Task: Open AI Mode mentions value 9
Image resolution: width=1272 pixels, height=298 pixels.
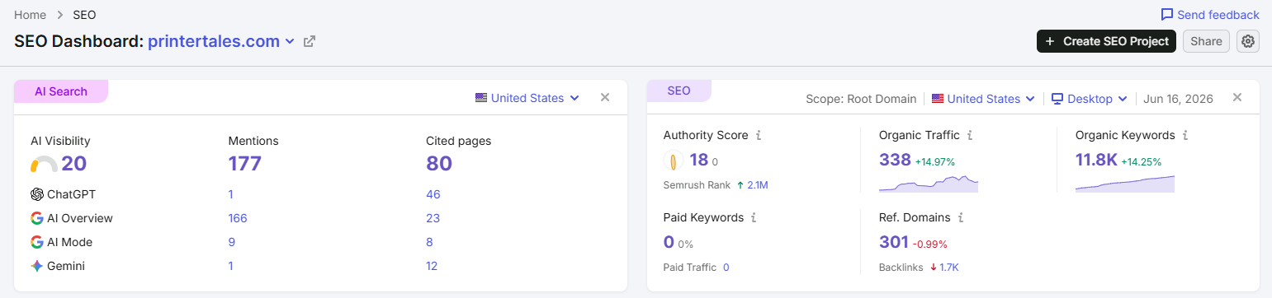Action: pyautogui.click(x=232, y=242)
